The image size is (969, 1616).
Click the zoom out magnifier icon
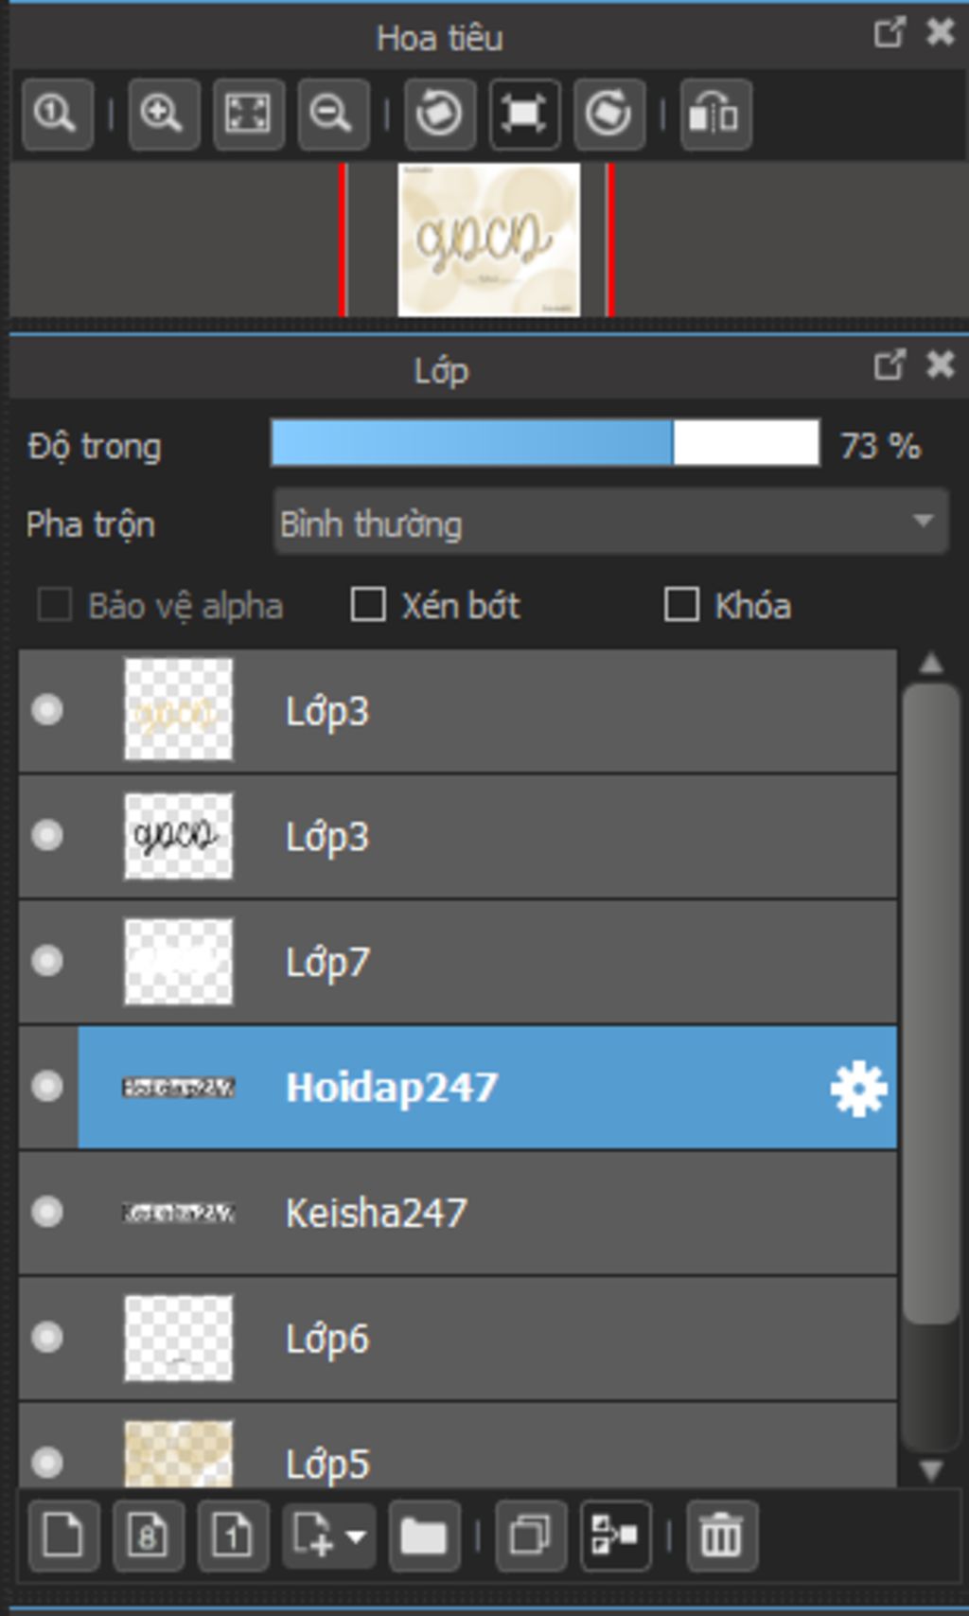pyautogui.click(x=332, y=115)
